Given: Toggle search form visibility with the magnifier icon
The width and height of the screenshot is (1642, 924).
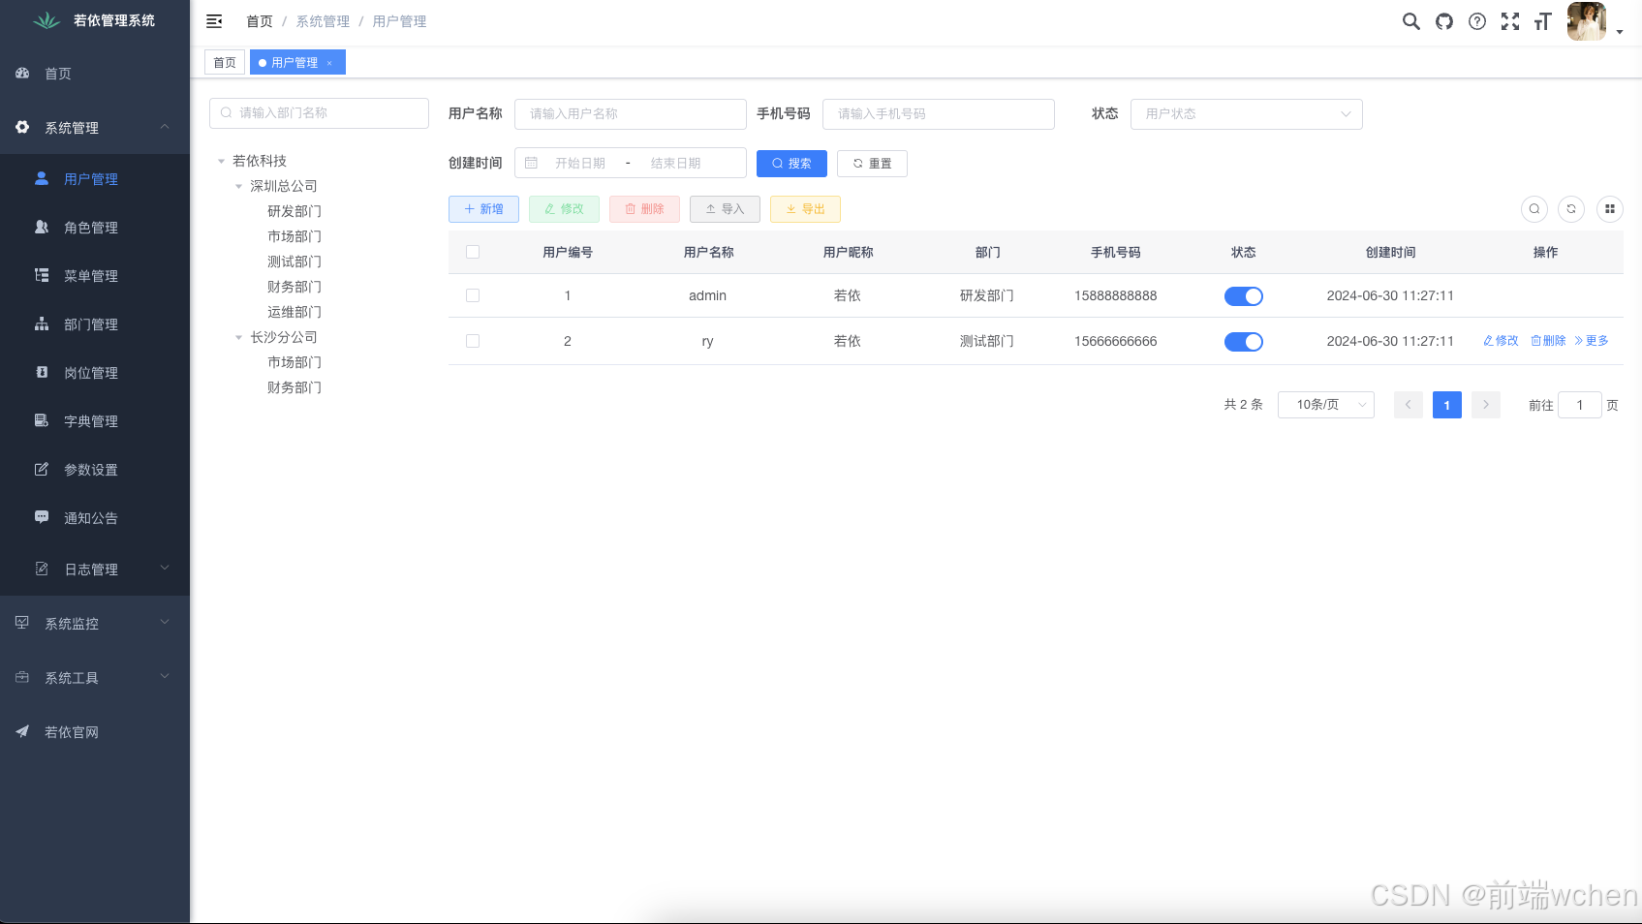Looking at the screenshot, I should tap(1534, 209).
